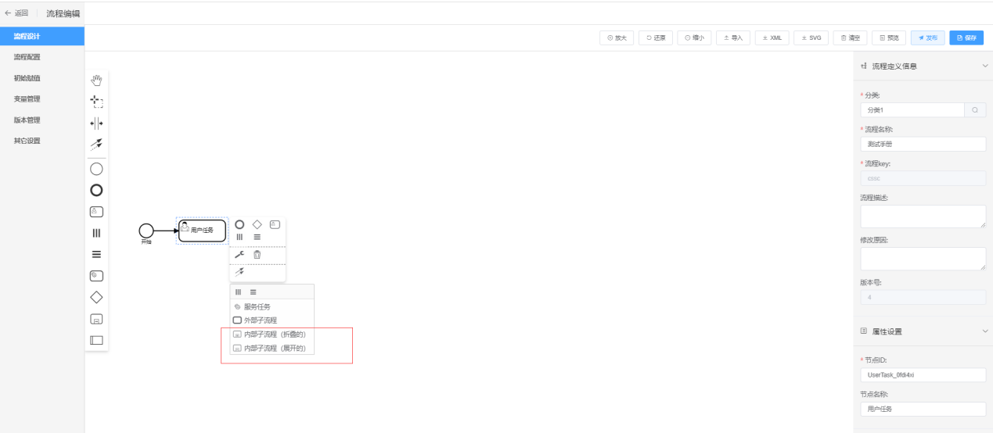Focus the 流程名称 field

pos(923,144)
